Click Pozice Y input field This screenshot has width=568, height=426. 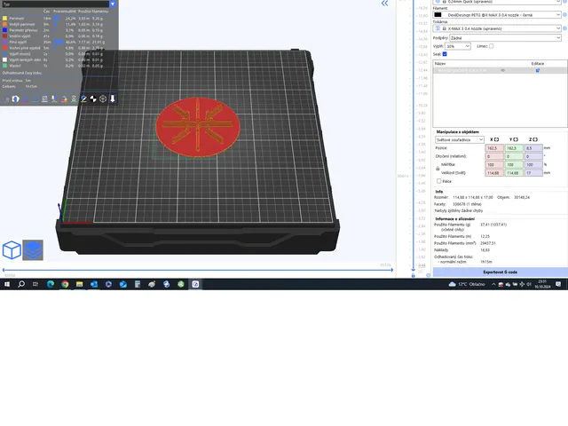514,148
